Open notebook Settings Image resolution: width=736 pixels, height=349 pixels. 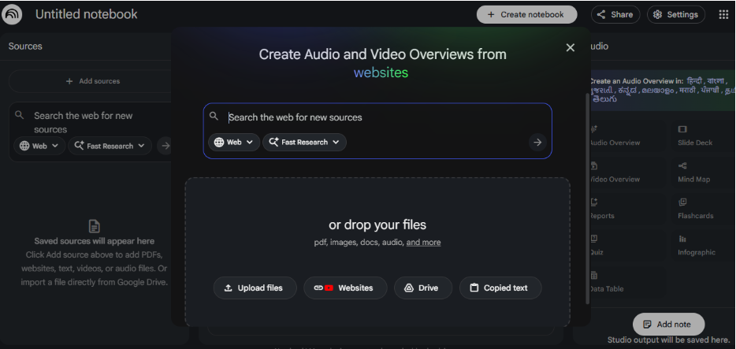tap(676, 14)
